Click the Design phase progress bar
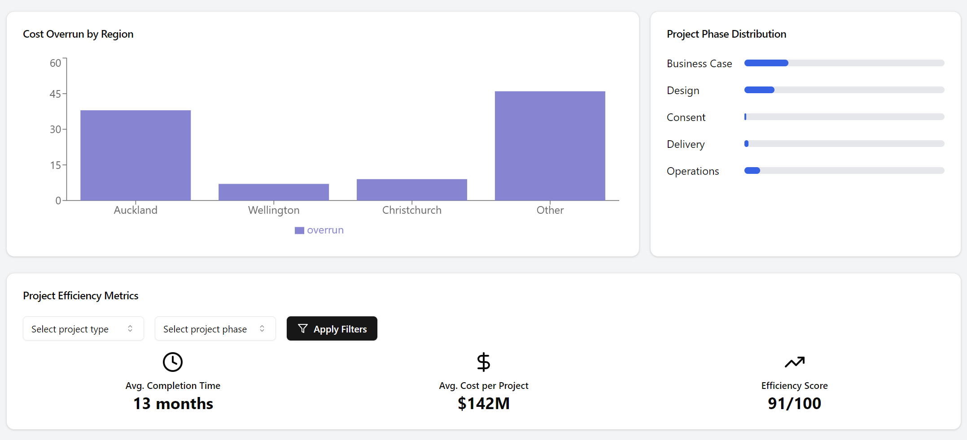The height and width of the screenshot is (440, 967). 844,90
